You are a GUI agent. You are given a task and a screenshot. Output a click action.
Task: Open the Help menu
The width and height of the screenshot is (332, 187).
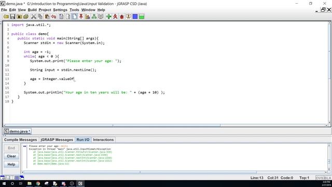(x=101, y=10)
